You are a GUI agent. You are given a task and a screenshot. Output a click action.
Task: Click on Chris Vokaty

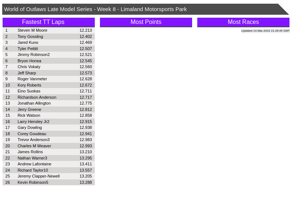pos(29,67)
